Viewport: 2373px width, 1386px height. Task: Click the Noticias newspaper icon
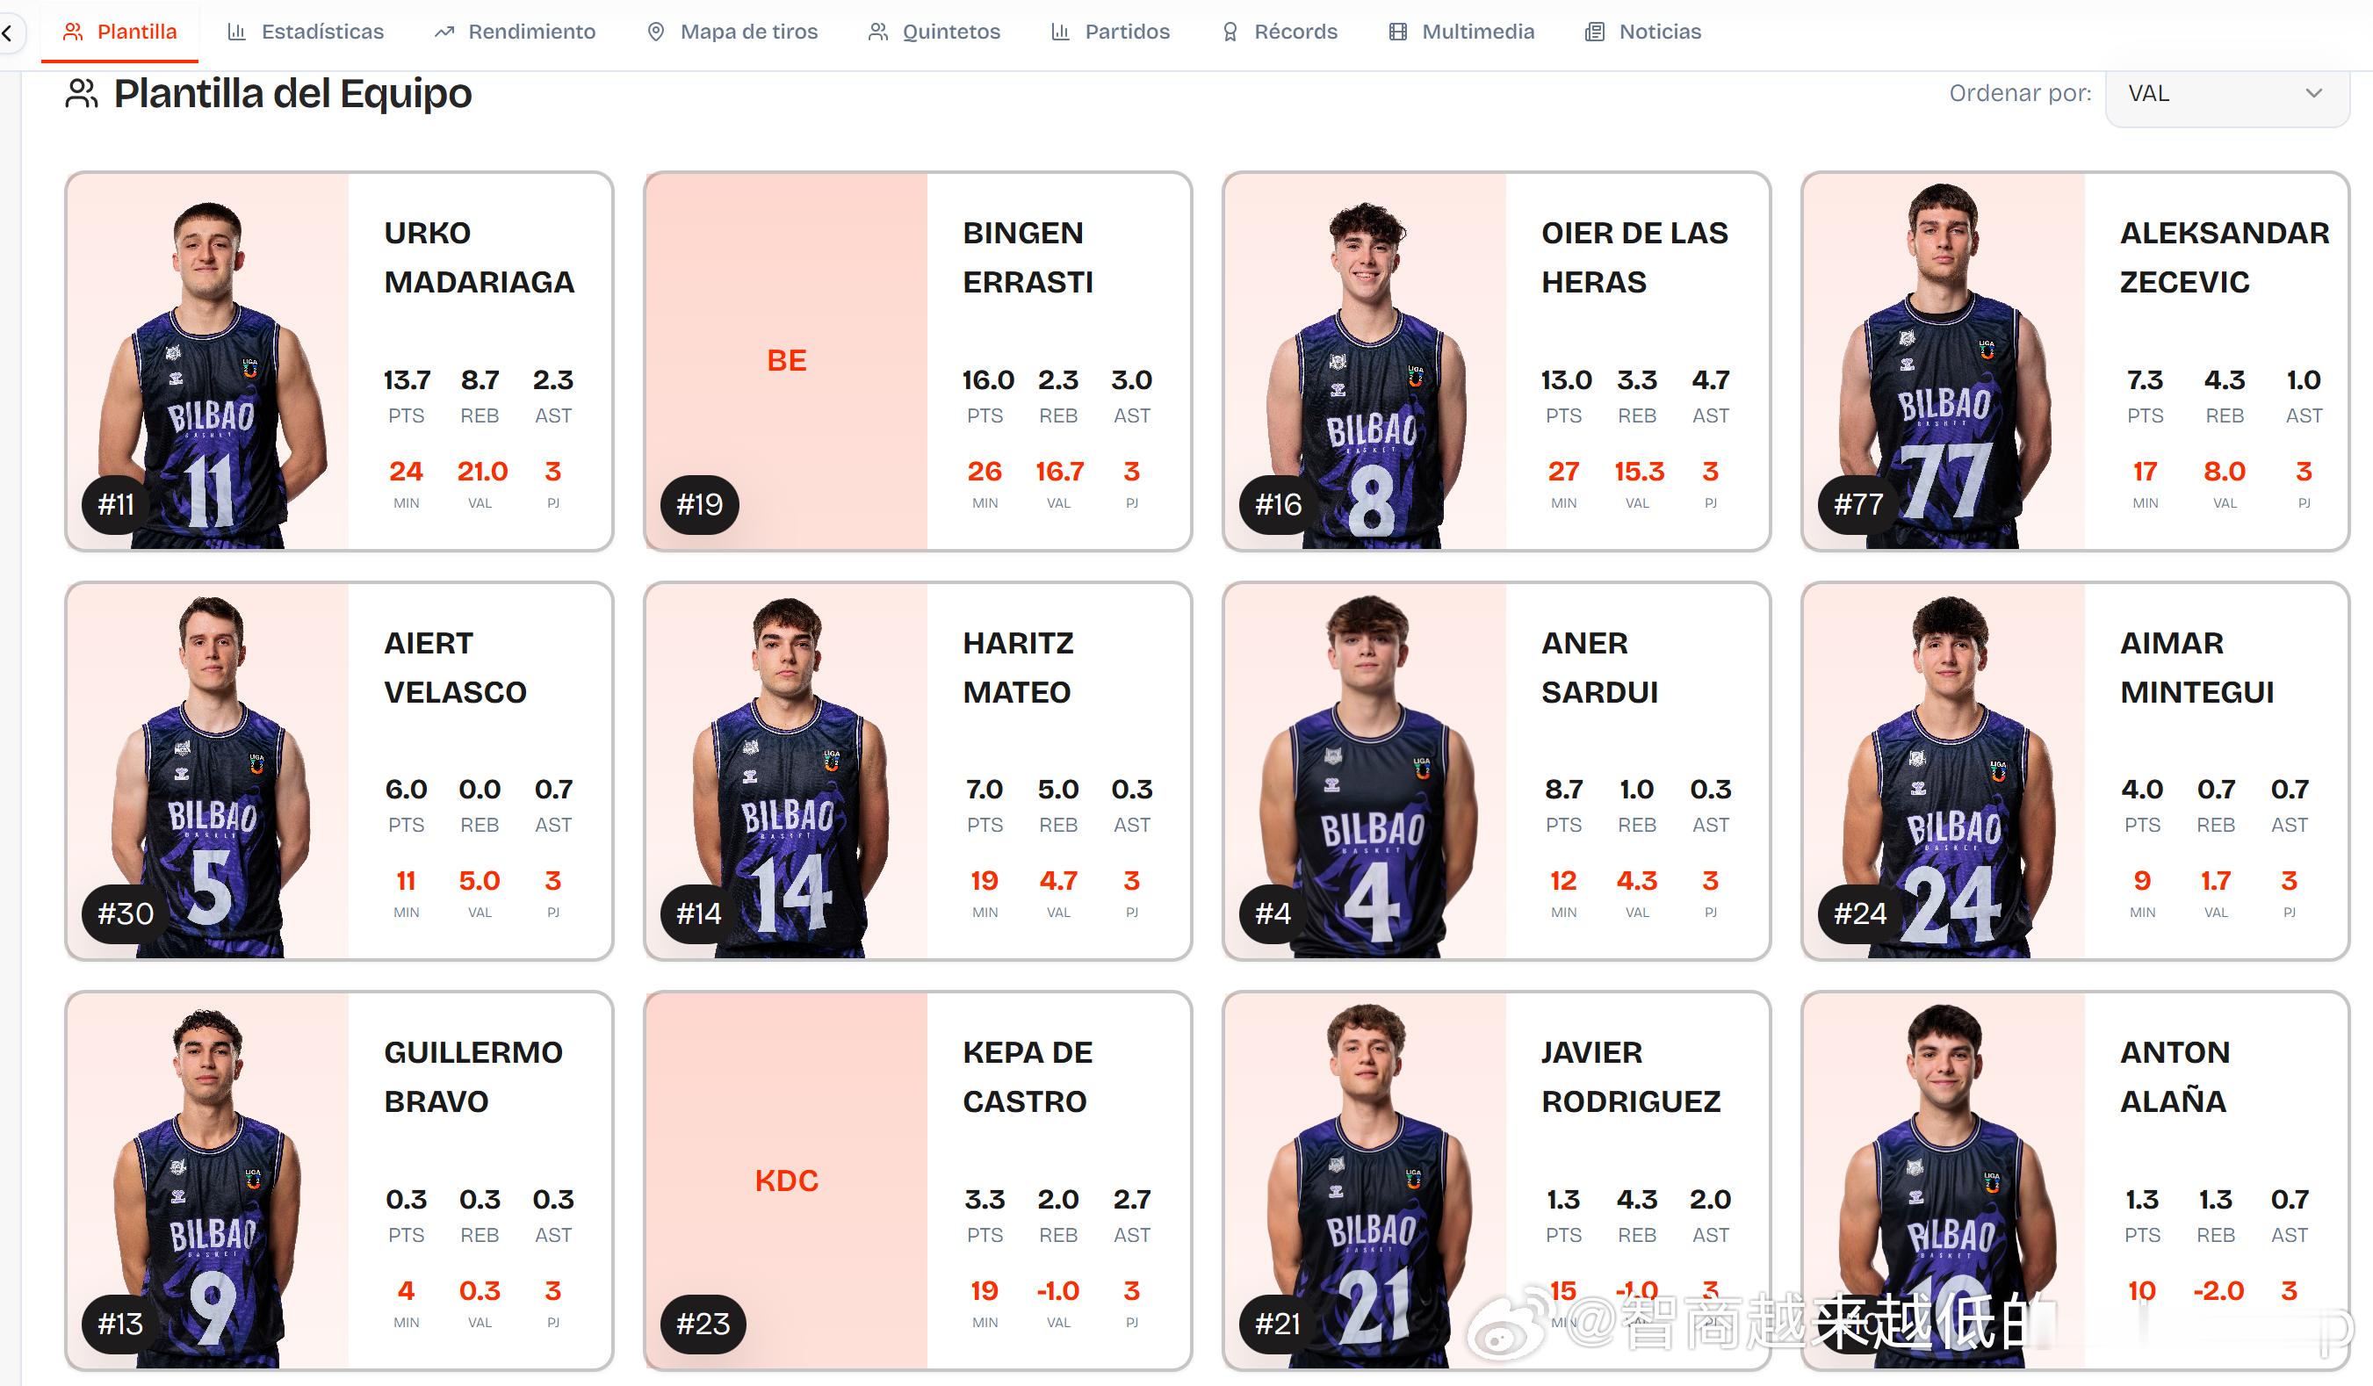click(x=1594, y=32)
